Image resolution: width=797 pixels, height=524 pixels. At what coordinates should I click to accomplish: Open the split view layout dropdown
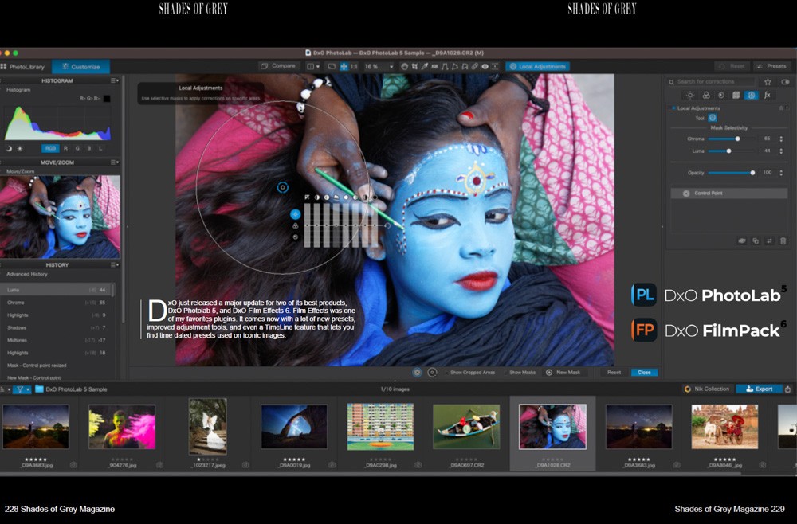point(313,67)
